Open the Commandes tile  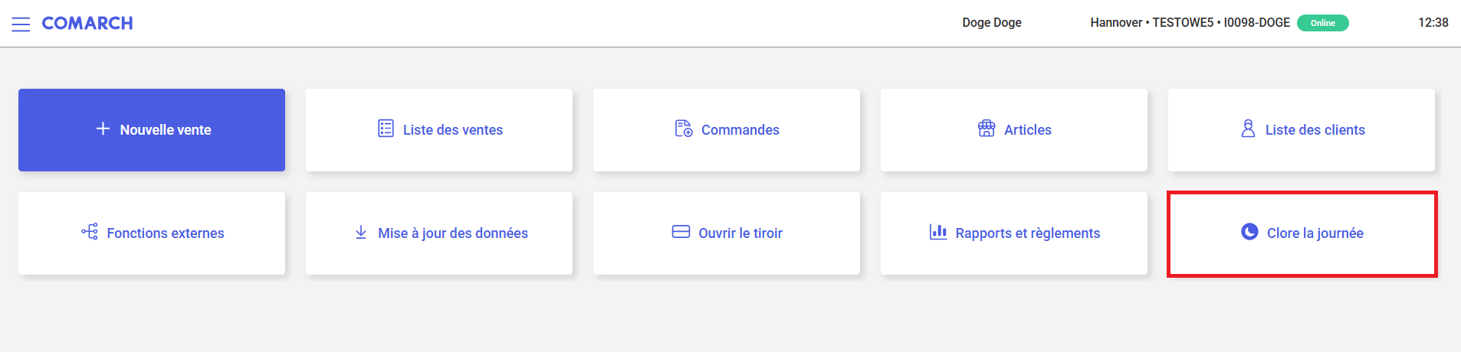727,130
